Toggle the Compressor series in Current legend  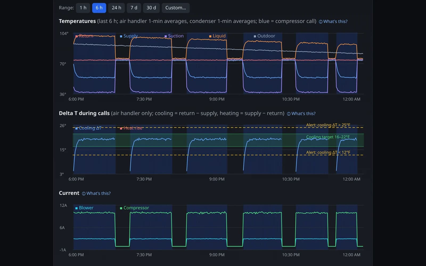[134, 208]
